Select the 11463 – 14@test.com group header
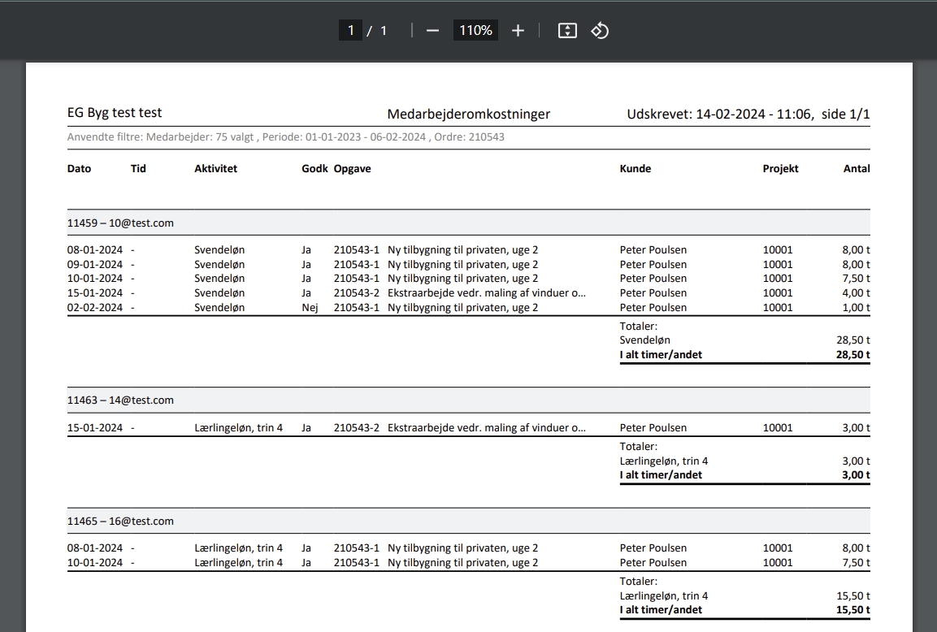Viewport: 937px width, 632px height. click(x=120, y=400)
